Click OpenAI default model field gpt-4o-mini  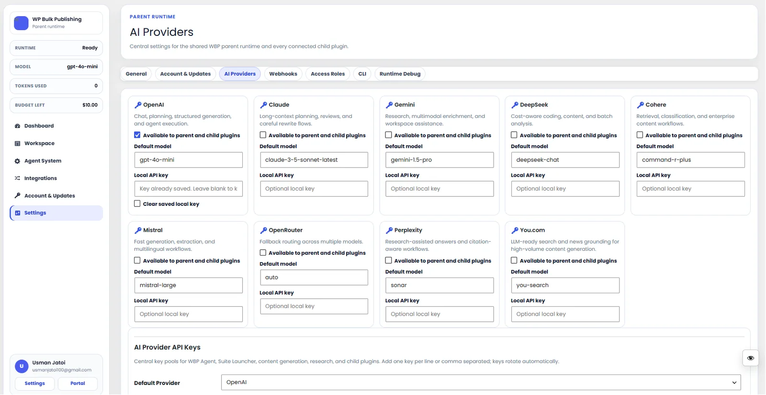point(188,160)
